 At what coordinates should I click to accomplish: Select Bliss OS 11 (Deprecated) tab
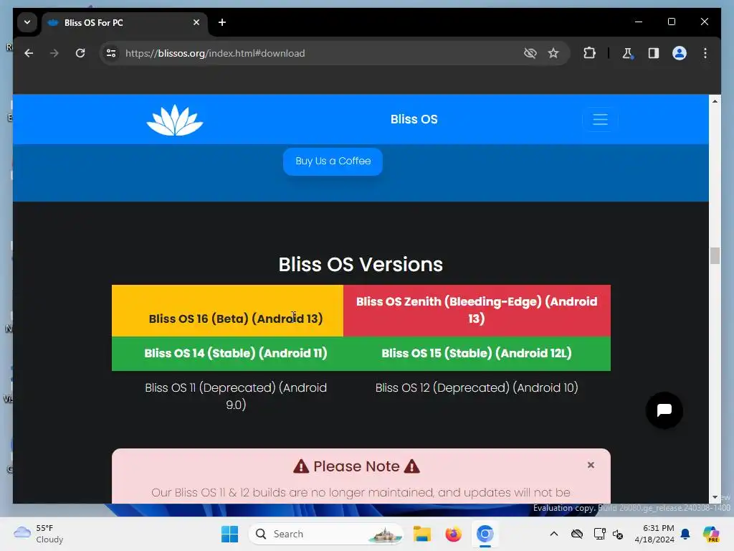(x=235, y=396)
